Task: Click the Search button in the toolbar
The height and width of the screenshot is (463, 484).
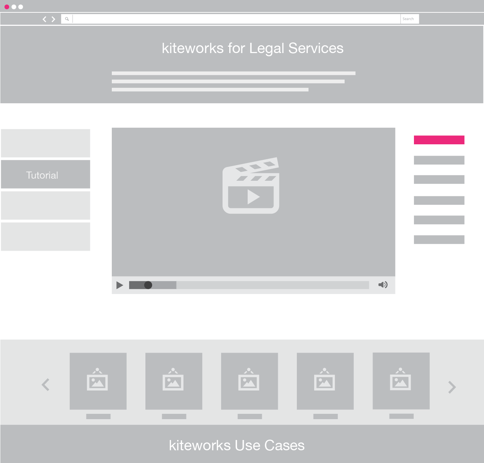Action: click(410, 19)
